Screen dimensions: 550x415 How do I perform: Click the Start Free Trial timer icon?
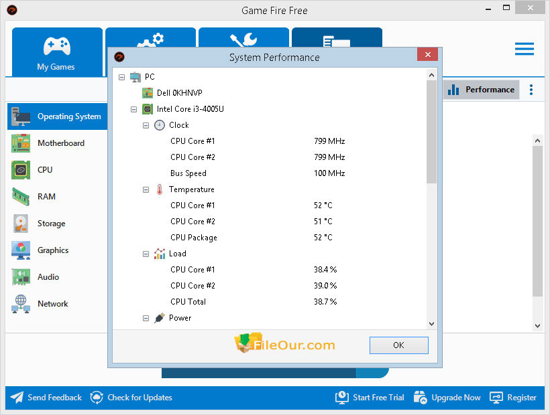pos(342,398)
